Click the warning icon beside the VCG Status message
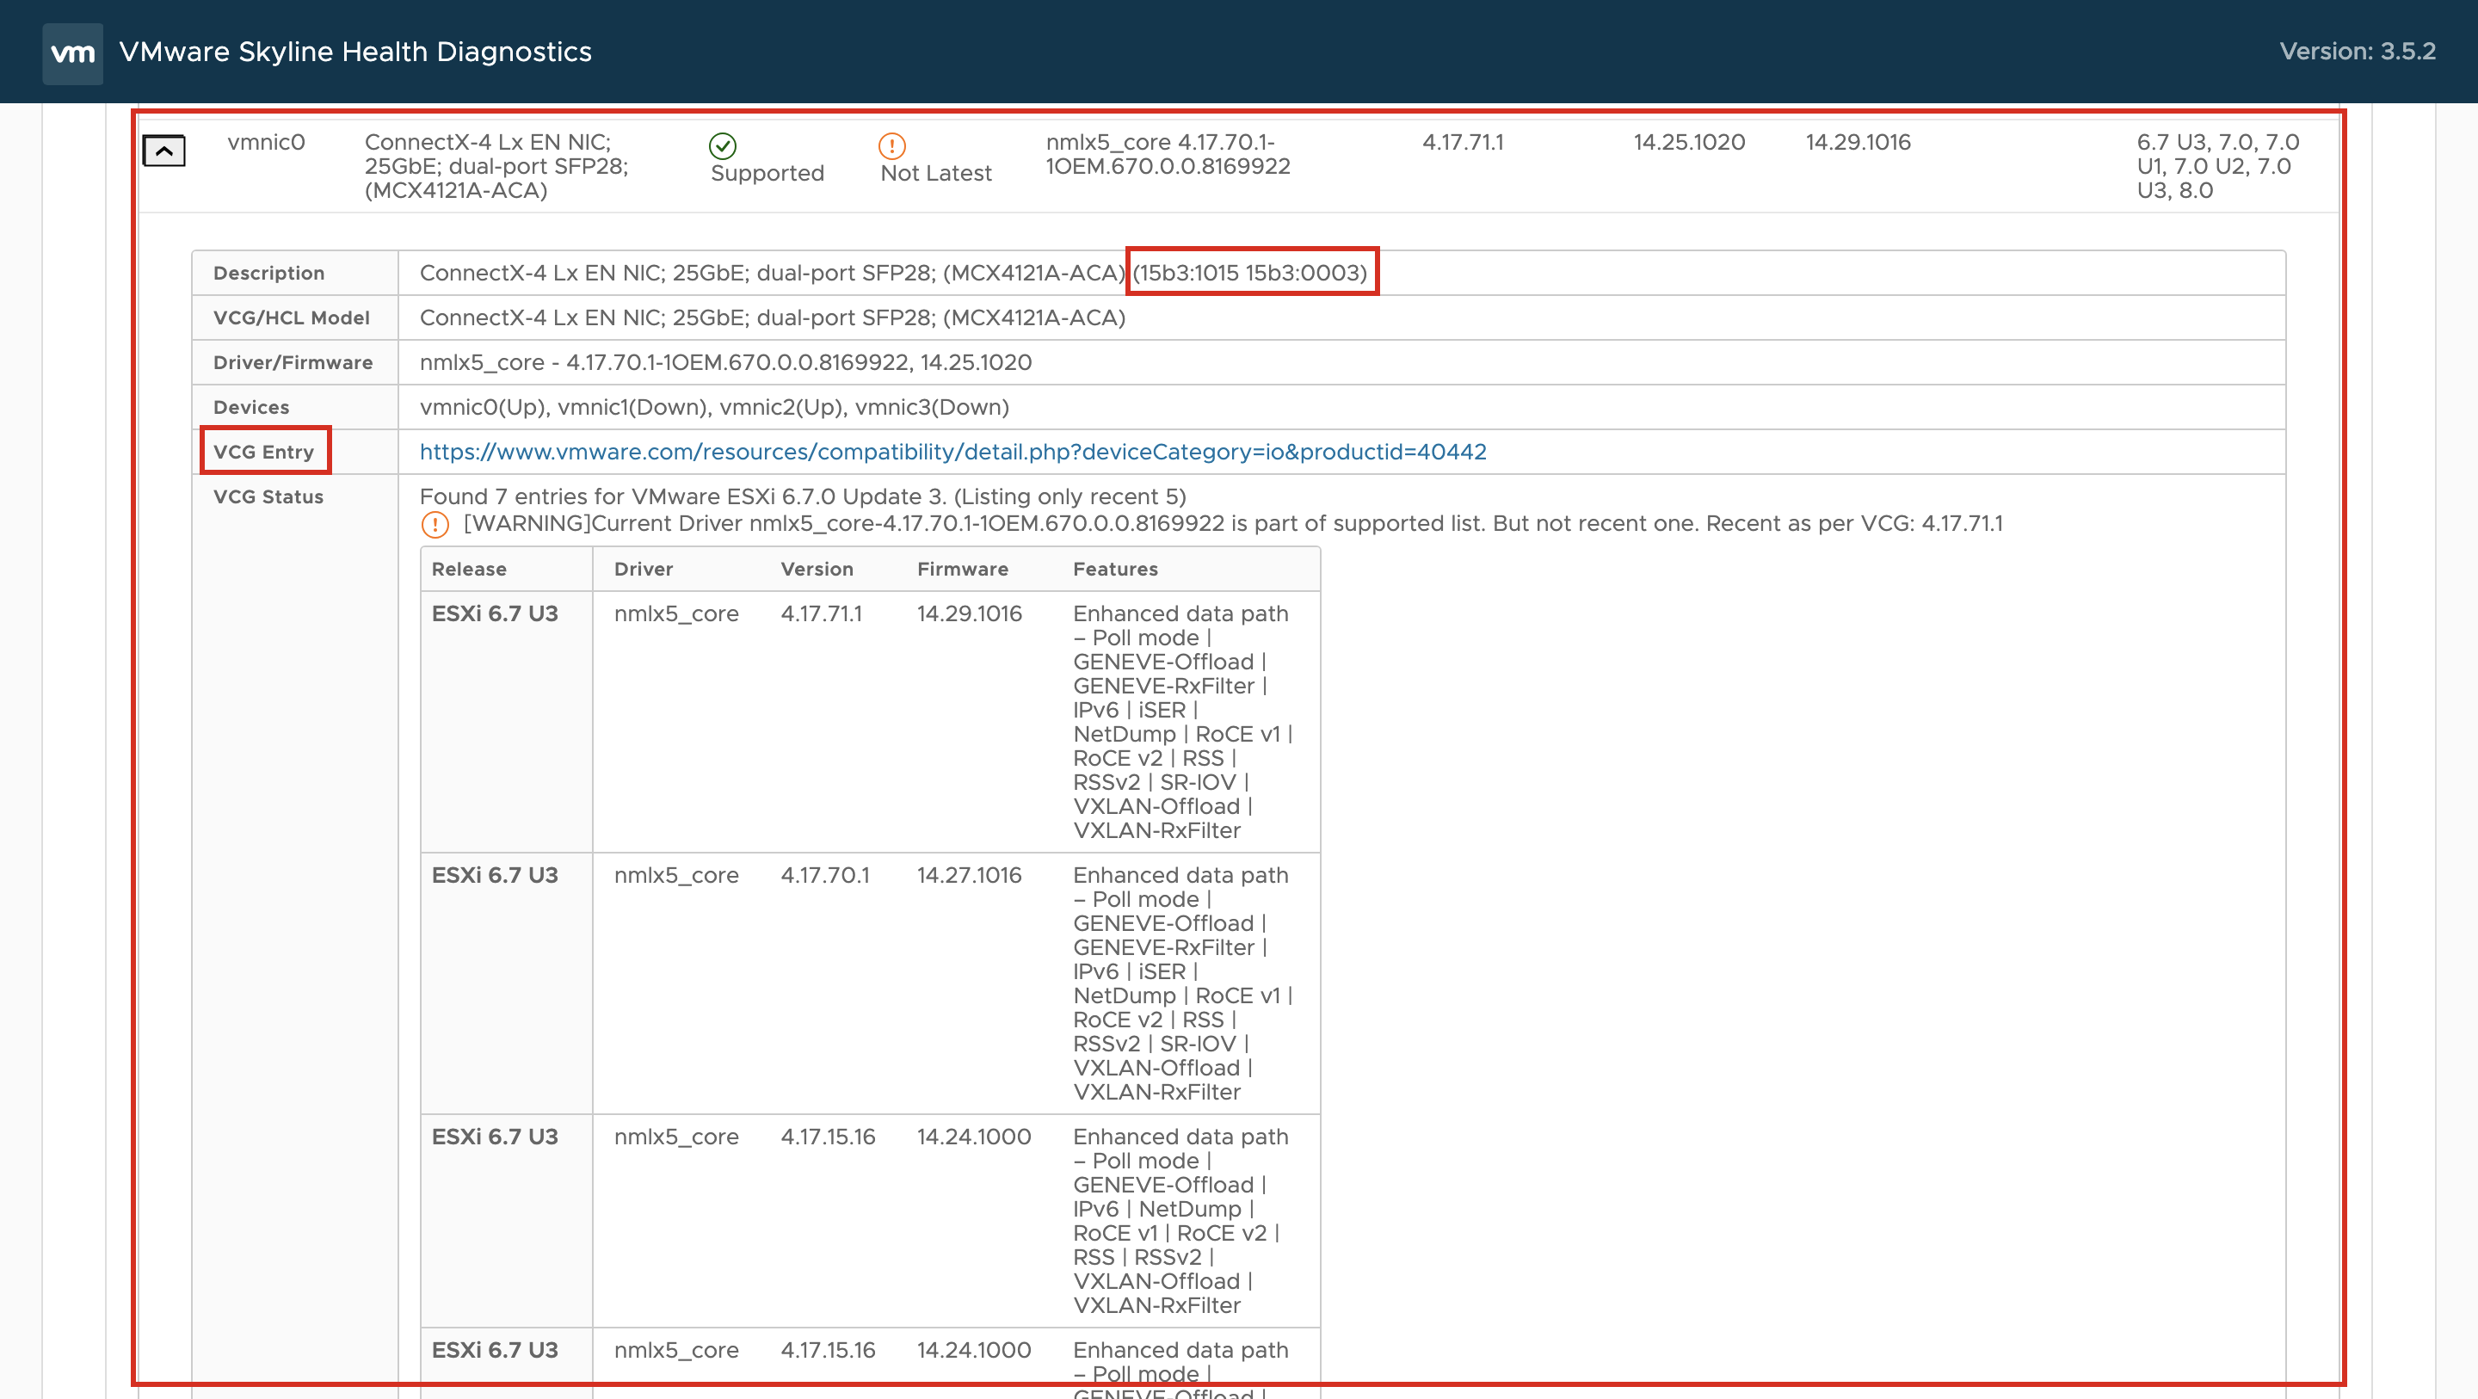Screen dimensions: 2478x1399 435,524
